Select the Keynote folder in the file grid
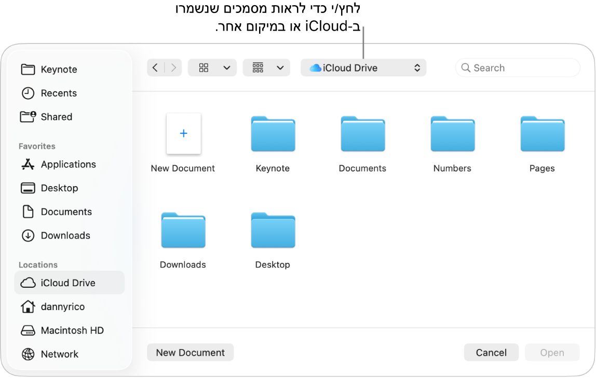 point(273,134)
